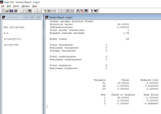The height and width of the screenshot is (114, 161).
Task: Open the File menu
Action: pyautogui.click(x=3, y=6)
